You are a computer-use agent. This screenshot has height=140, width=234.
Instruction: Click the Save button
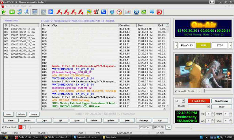click(11, 121)
